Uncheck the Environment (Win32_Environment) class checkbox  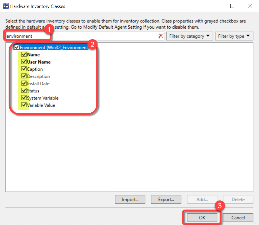(x=17, y=47)
